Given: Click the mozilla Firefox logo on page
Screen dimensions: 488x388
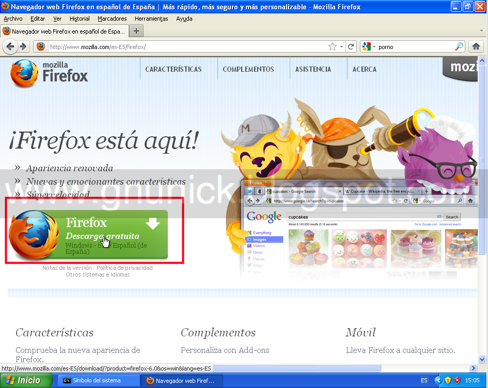Looking at the screenshot, I should [49, 73].
